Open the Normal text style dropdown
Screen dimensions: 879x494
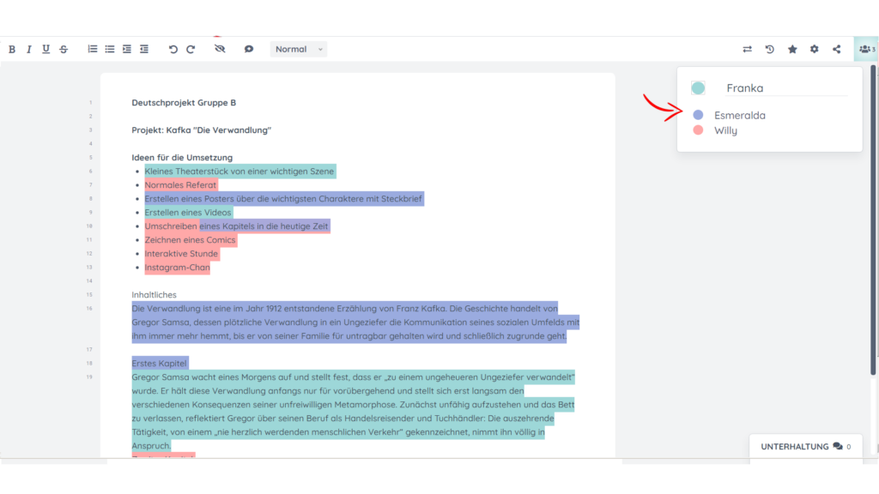click(x=298, y=49)
